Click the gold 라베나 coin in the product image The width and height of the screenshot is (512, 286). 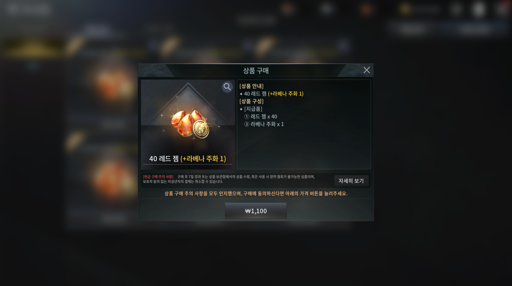(x=201, y=130)
